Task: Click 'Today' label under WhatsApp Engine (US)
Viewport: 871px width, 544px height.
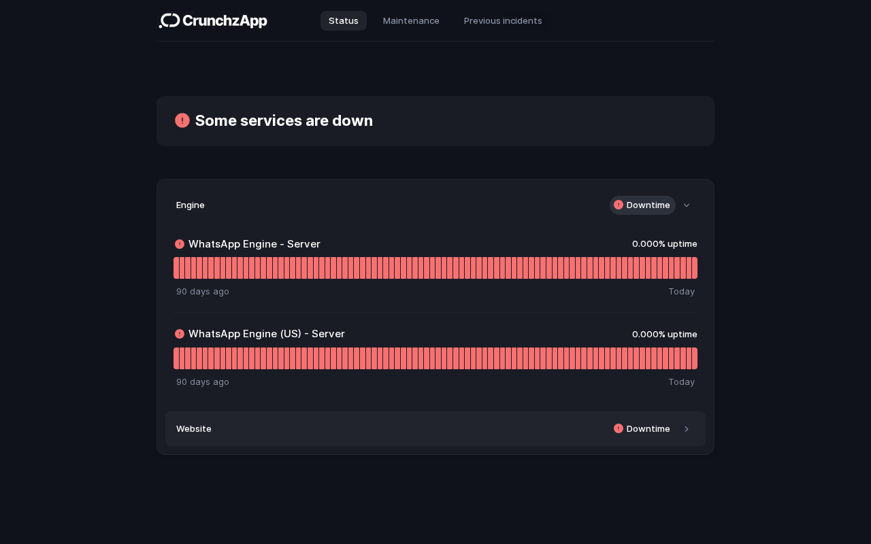Action: tap(681, 381)
